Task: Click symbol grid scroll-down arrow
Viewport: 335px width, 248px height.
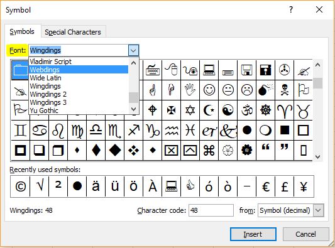Action: click(x=317, y=157)
